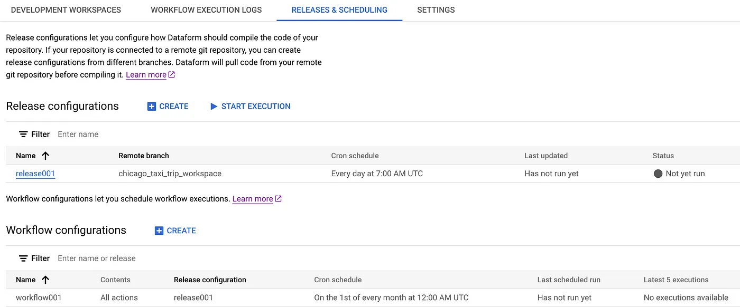Click the Not yet run status dot
This screenshot has height=307, width=740.
658,174
